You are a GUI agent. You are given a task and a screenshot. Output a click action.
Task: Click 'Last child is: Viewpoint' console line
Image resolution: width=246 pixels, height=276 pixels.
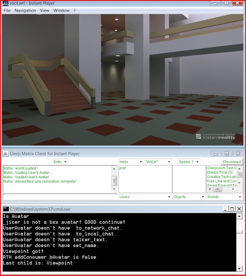coord(38,263)
